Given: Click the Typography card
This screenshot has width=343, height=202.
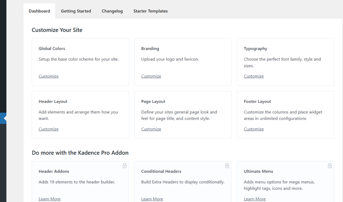Looking at the screenshot, I should (x=285, y=62).
